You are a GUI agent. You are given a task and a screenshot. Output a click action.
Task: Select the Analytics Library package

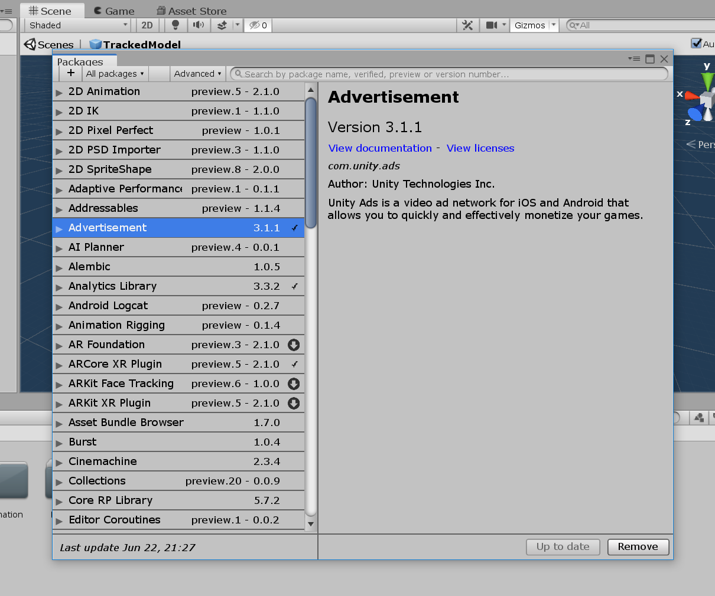coord(178,286)
